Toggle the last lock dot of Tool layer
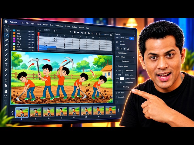The image size is (194, 145). (x=33, y=48)
